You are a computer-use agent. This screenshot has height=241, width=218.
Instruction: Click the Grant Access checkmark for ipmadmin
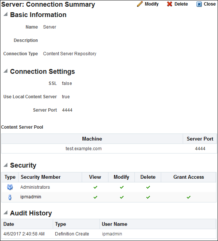pyautogui.click(x=189, y=197)
